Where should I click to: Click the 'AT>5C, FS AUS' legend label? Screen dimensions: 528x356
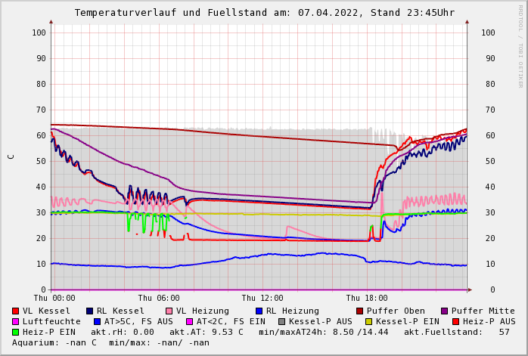[x=138, y=322]
